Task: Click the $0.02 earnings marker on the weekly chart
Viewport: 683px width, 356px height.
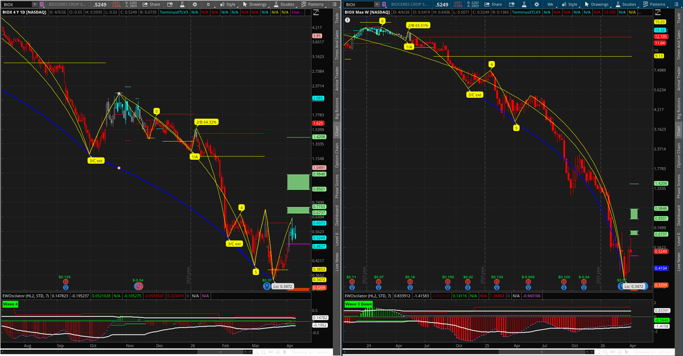Action: [x=468, y=280]
